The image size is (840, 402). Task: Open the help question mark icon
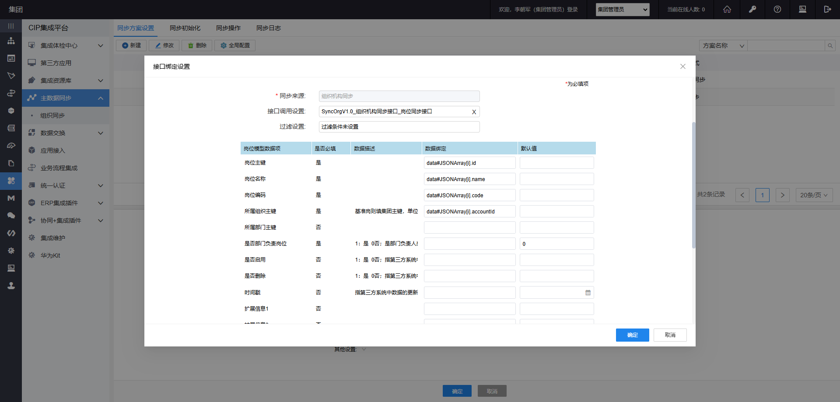(x=777, y=9)
